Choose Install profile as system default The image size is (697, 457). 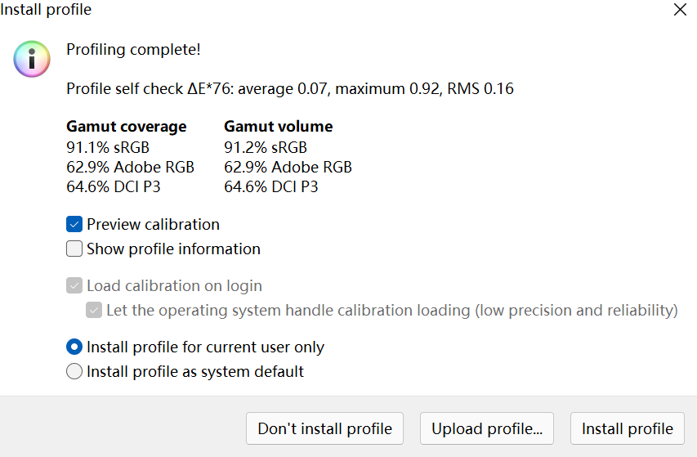[x=74, y=372]
